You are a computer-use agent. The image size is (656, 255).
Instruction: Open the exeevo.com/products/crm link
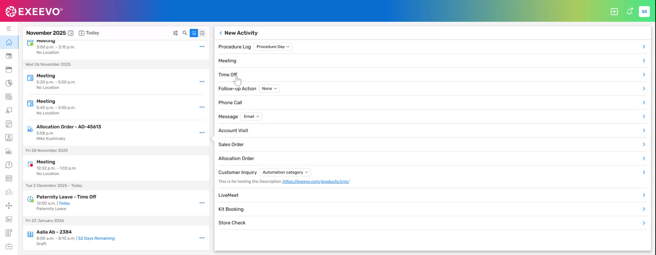(x=316, y=181)
